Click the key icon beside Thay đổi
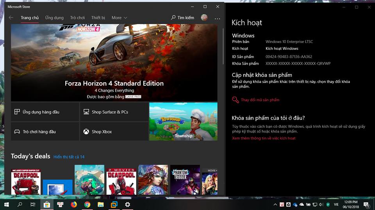375x210 pixels. tap(235, 100)
